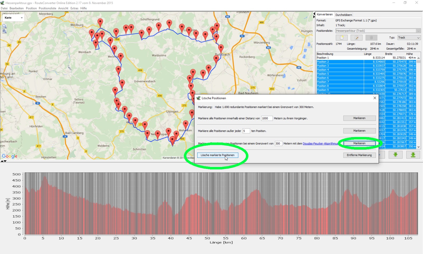Click the Grävenwiesbach label on map

pos(145,81)
